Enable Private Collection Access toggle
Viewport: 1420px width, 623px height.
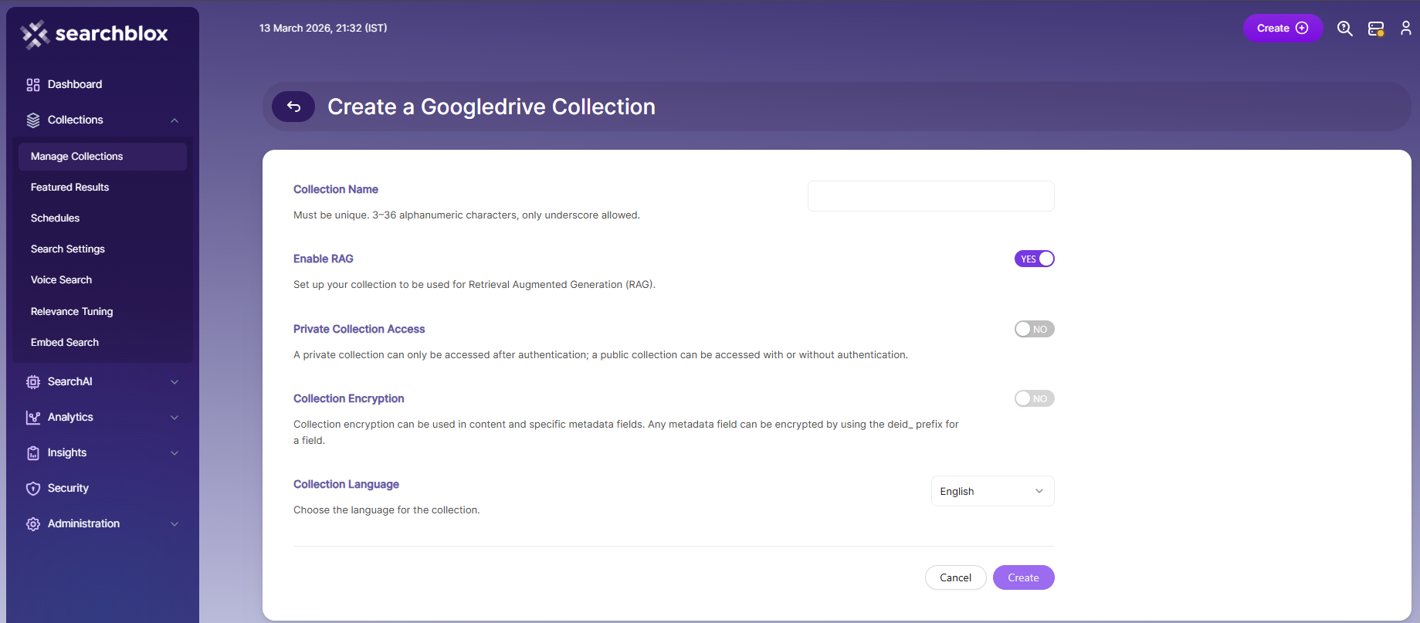1035,329
